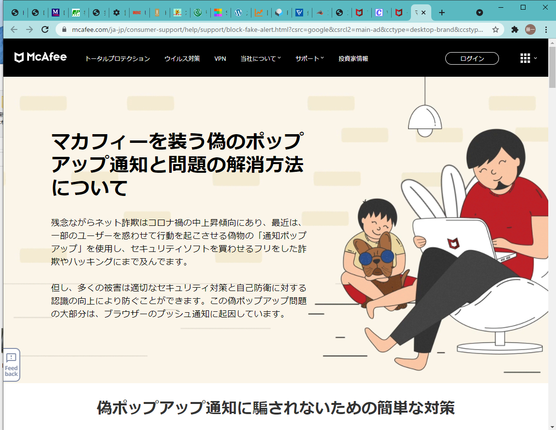Open the 投資家情報 link

pyautogui.click(x=353, y=58)
